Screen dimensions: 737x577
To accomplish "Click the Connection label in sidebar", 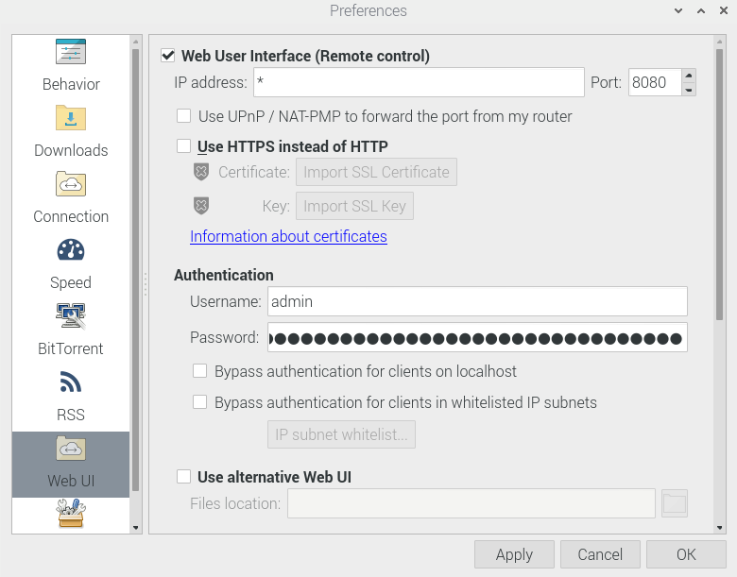I will 71,216.
